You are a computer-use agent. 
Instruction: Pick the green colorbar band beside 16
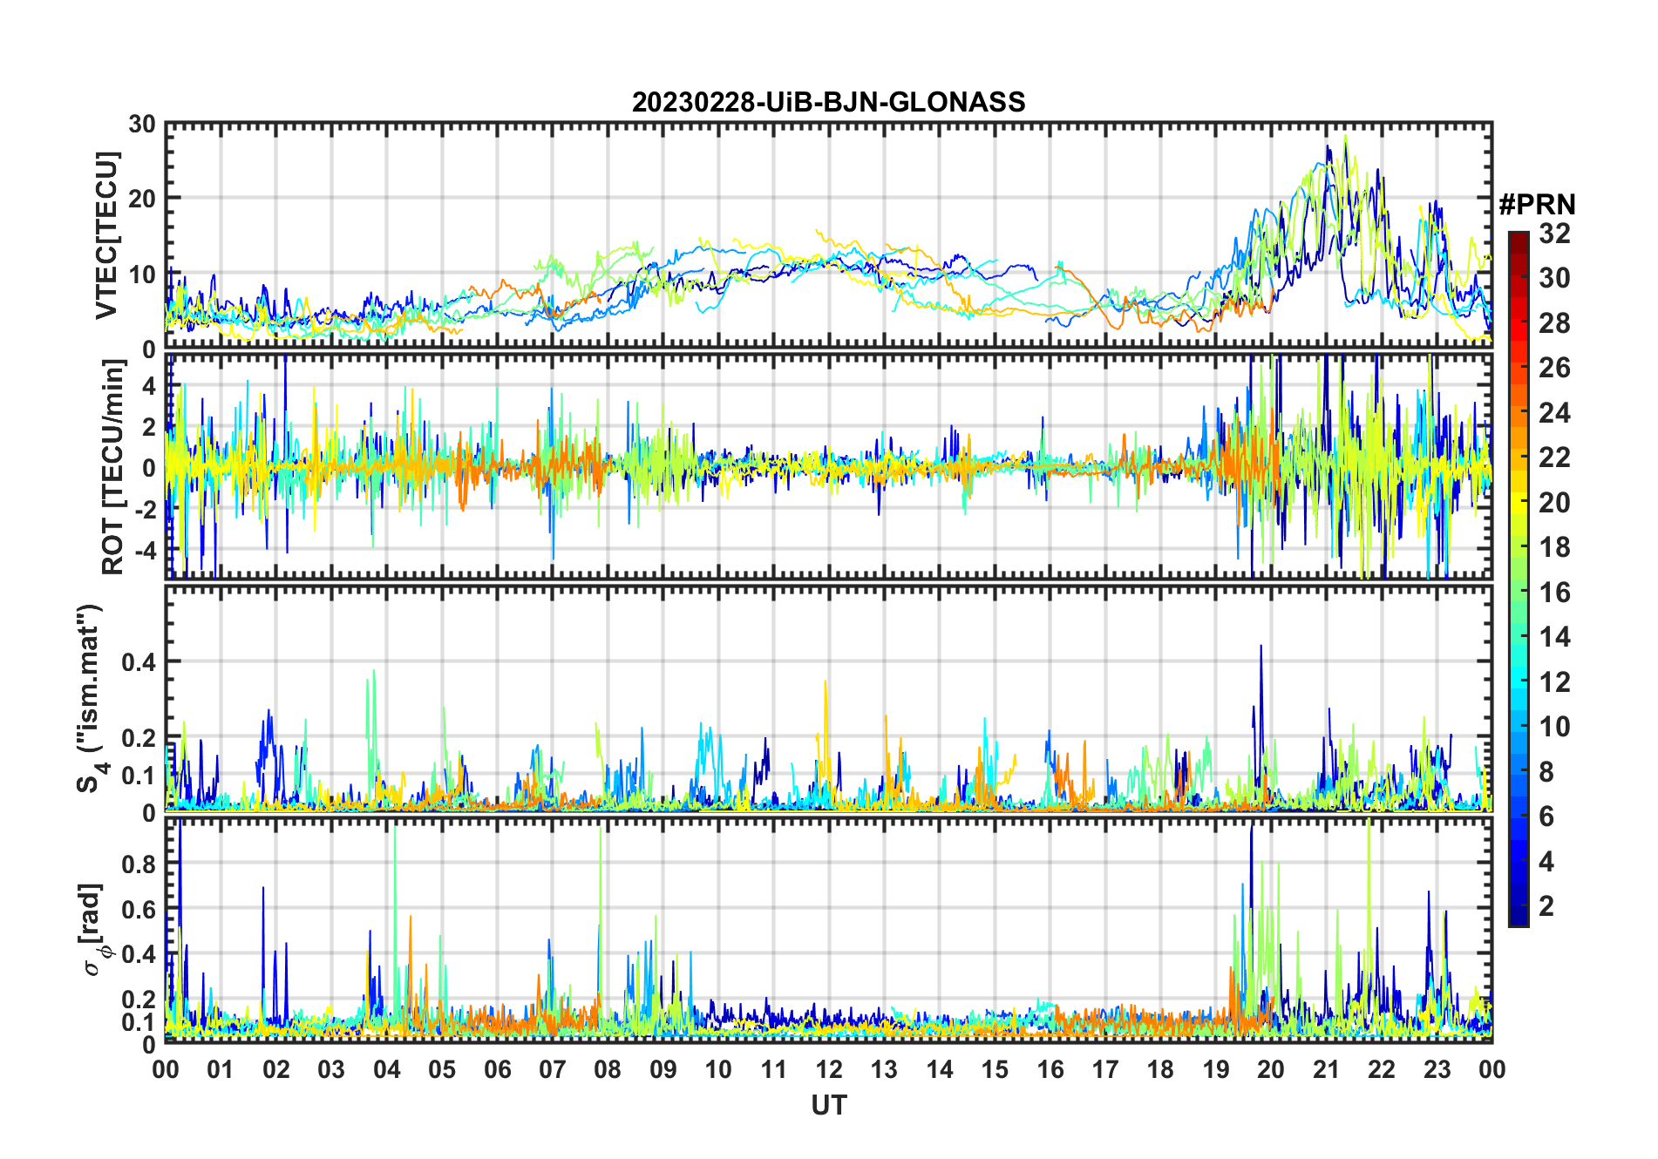pyautogui.click(x=1519, y=593)
